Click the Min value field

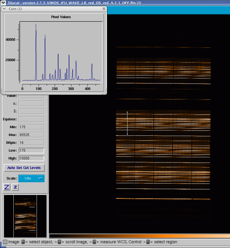coord(31,127)
